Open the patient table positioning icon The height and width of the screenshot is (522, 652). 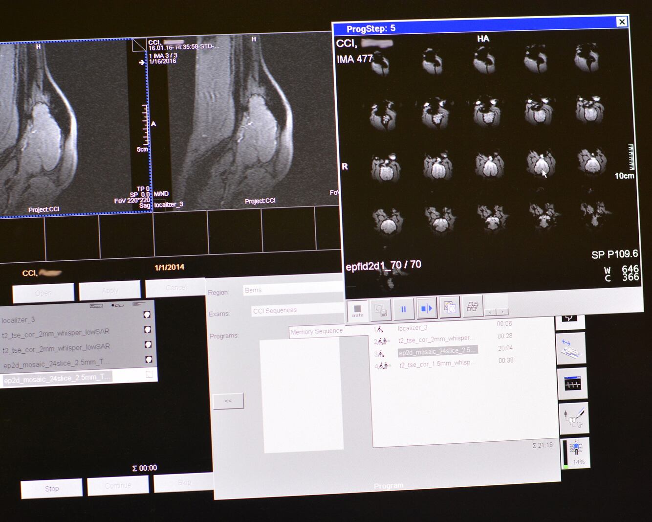tap(571, 348)
